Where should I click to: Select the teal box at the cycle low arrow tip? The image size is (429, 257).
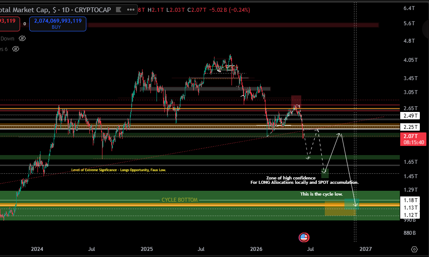pos(351,204)
